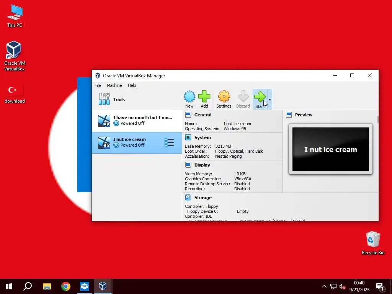Click the Storage section disk icon
Screen dimensions: 392x294
[x=188, y=198]
